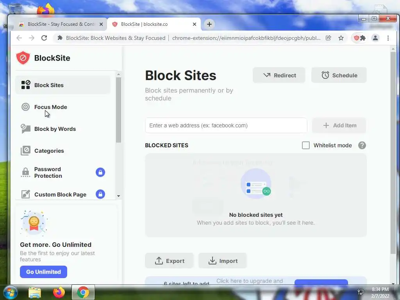Viewport: 400px width, 300px height.
Task: Open Firefox from the taskbar
Action: (x=59, y=292)
